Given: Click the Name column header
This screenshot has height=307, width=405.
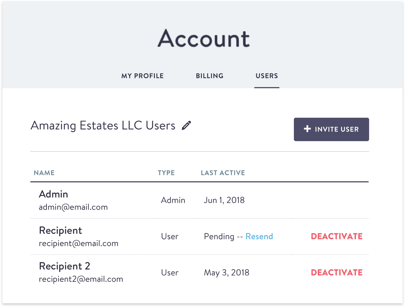Looking at the screenshot, I should click(44, 173).
